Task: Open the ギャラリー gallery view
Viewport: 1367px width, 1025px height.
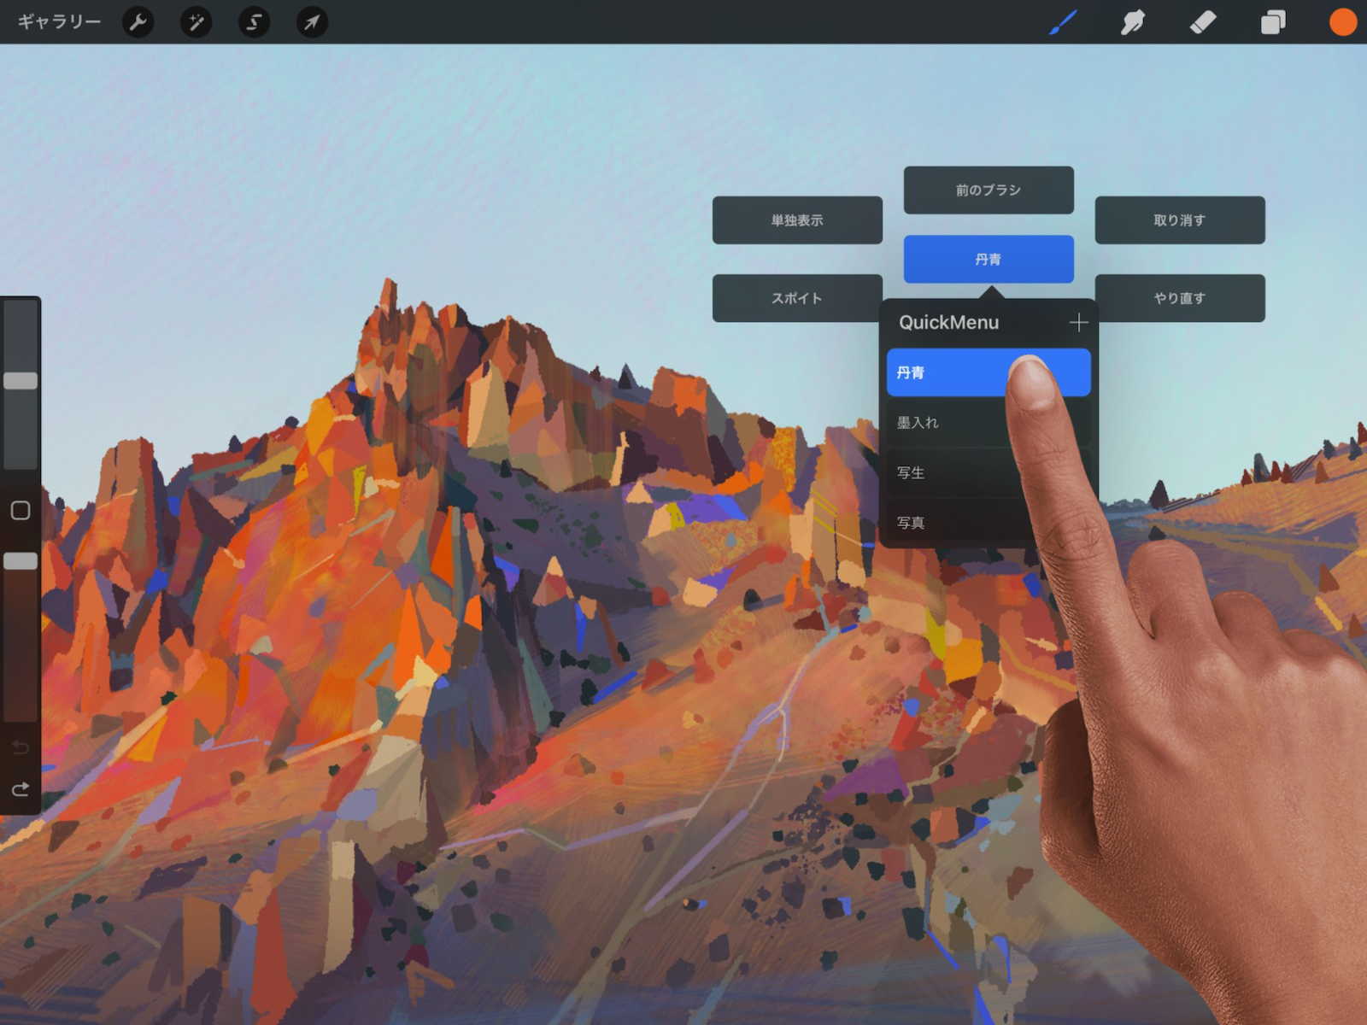Action: [x=59, y=21]
